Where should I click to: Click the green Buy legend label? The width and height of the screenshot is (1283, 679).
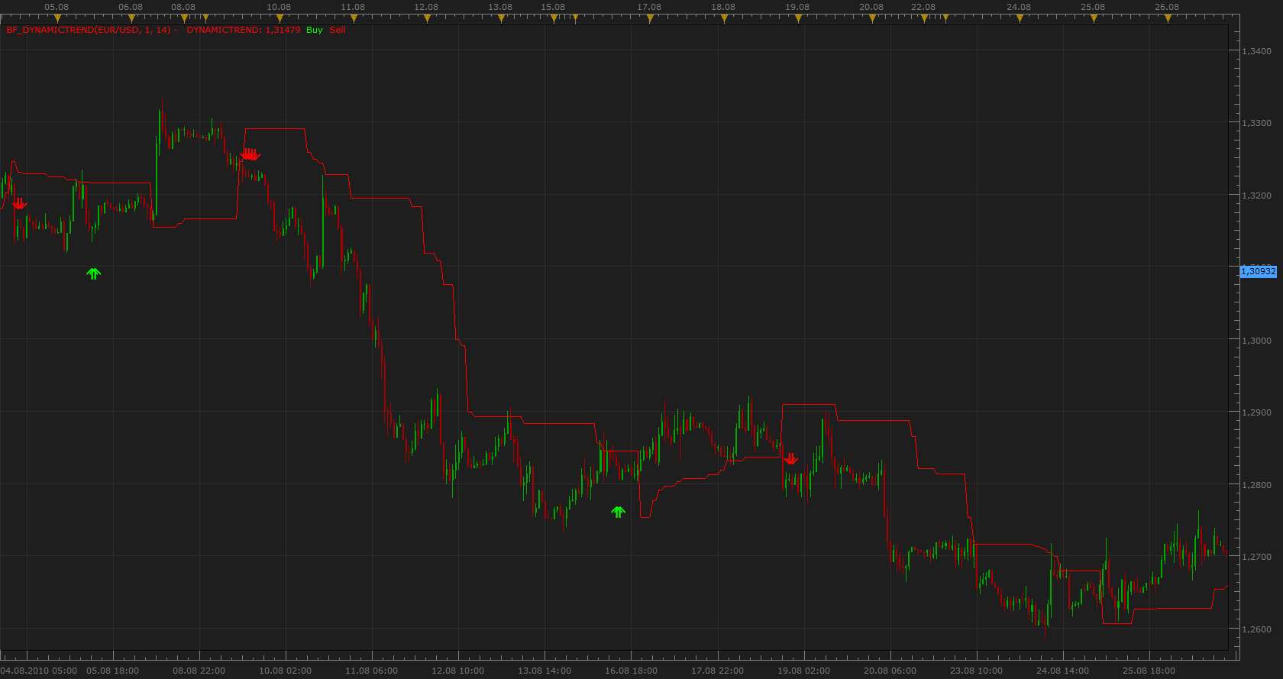coord(315,30)
